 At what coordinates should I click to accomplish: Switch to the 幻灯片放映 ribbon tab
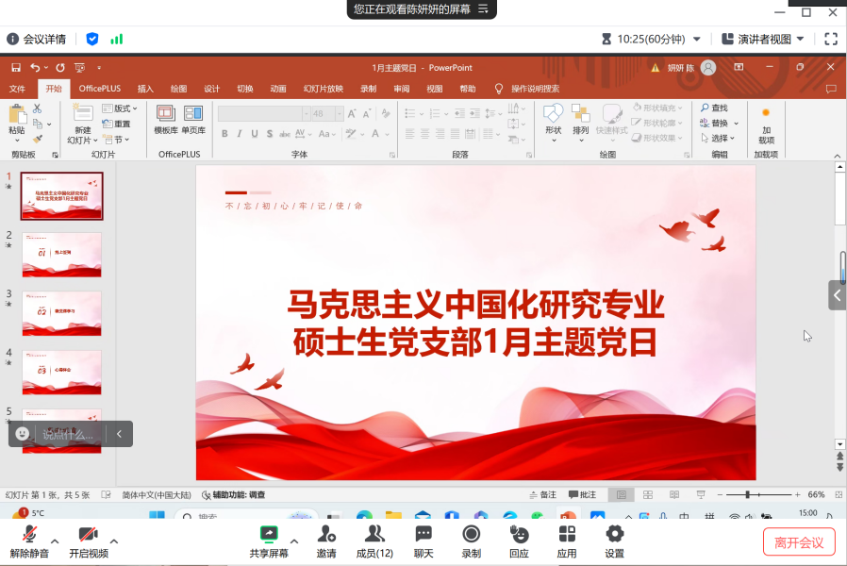click(323, 89)
